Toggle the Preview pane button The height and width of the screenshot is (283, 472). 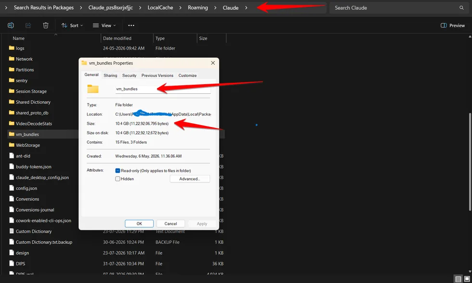452,26
